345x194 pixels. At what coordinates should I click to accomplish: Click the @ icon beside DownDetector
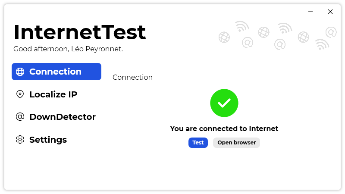pyautogui.click(x=20, y=117)
